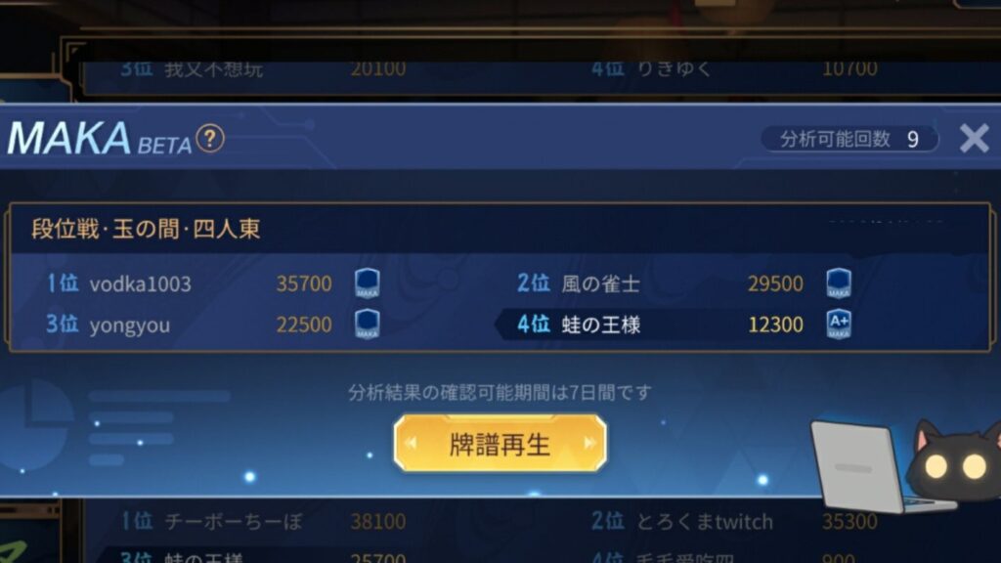Select 3位 yongyou player row
Viewport: 1001px width, 563px height.
[214, 325]
